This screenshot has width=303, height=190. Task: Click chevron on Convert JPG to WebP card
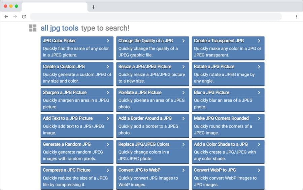tap(183, 170)
